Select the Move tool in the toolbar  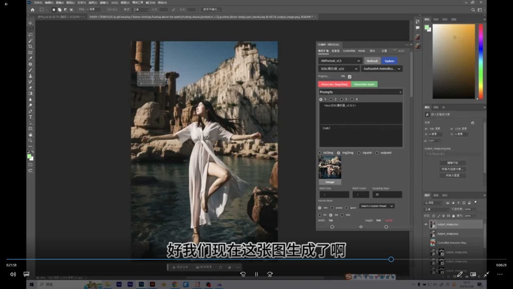(31, 23)
